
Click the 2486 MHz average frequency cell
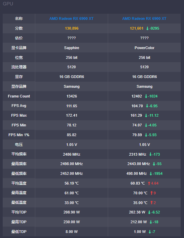click(72, 154)
